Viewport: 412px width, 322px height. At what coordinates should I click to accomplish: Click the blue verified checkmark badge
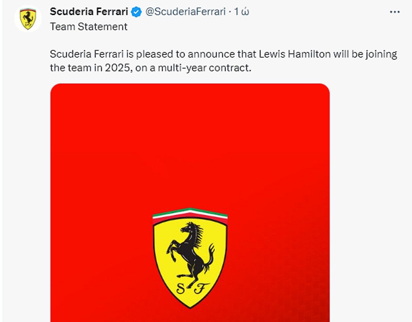(136, 12)
